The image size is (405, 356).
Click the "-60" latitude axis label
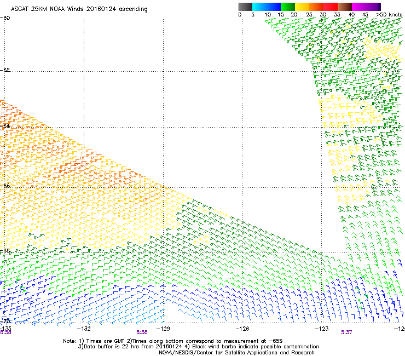tap(5, 18)
